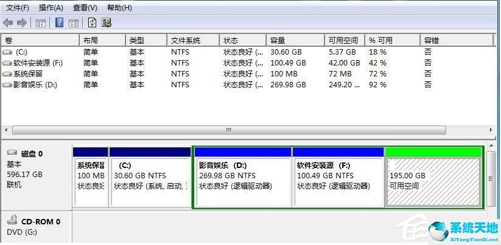Select the 软件安装源 (F:) volume name in list
Image resolution: width=501 pixels, height=245 pixels.
click(x=38, y=63)
